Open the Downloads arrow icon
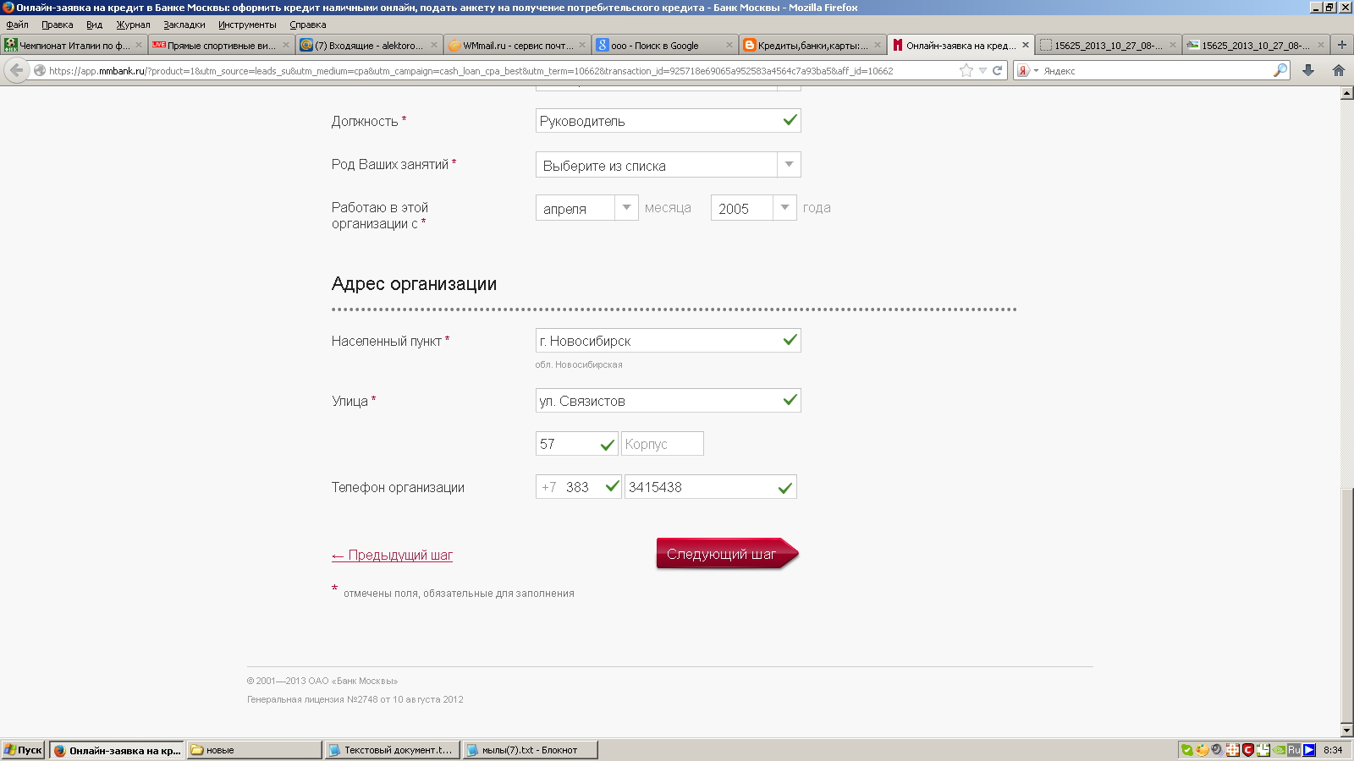 (x=1308, y=71)
